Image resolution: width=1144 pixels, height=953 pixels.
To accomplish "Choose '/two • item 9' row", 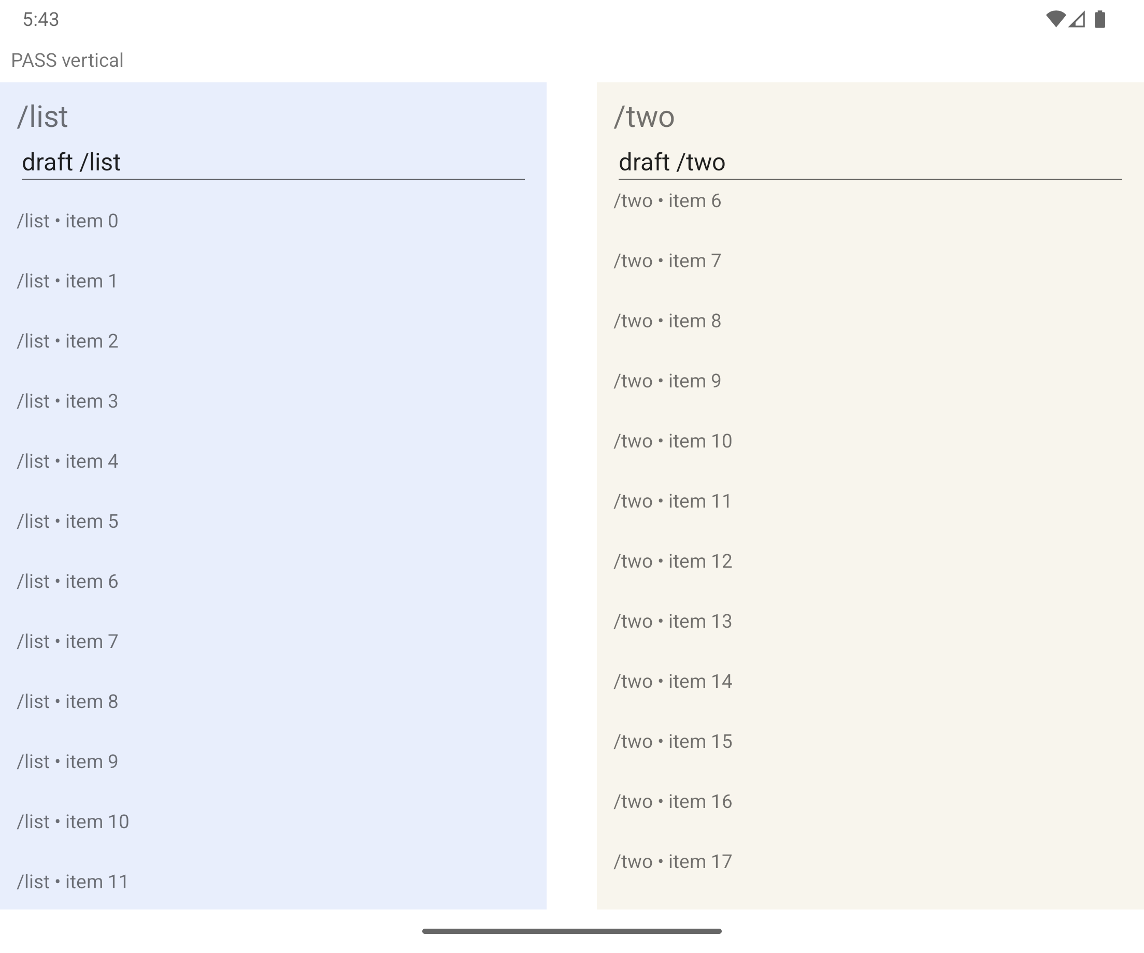I will 870,381.
